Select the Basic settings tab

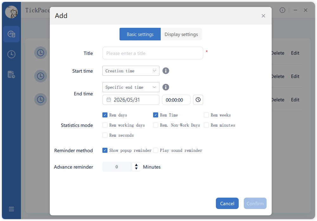tap(140, 34)
